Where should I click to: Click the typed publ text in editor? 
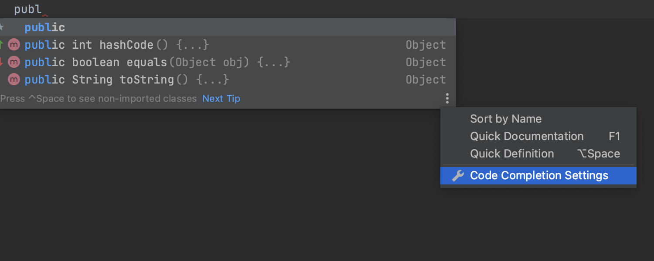27,9
